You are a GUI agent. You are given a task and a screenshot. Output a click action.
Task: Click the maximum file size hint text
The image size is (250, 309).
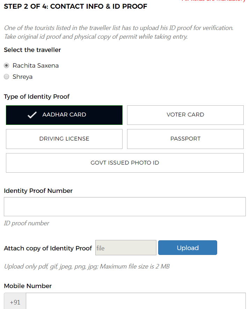pyautogui.click(x=87, y=266)
